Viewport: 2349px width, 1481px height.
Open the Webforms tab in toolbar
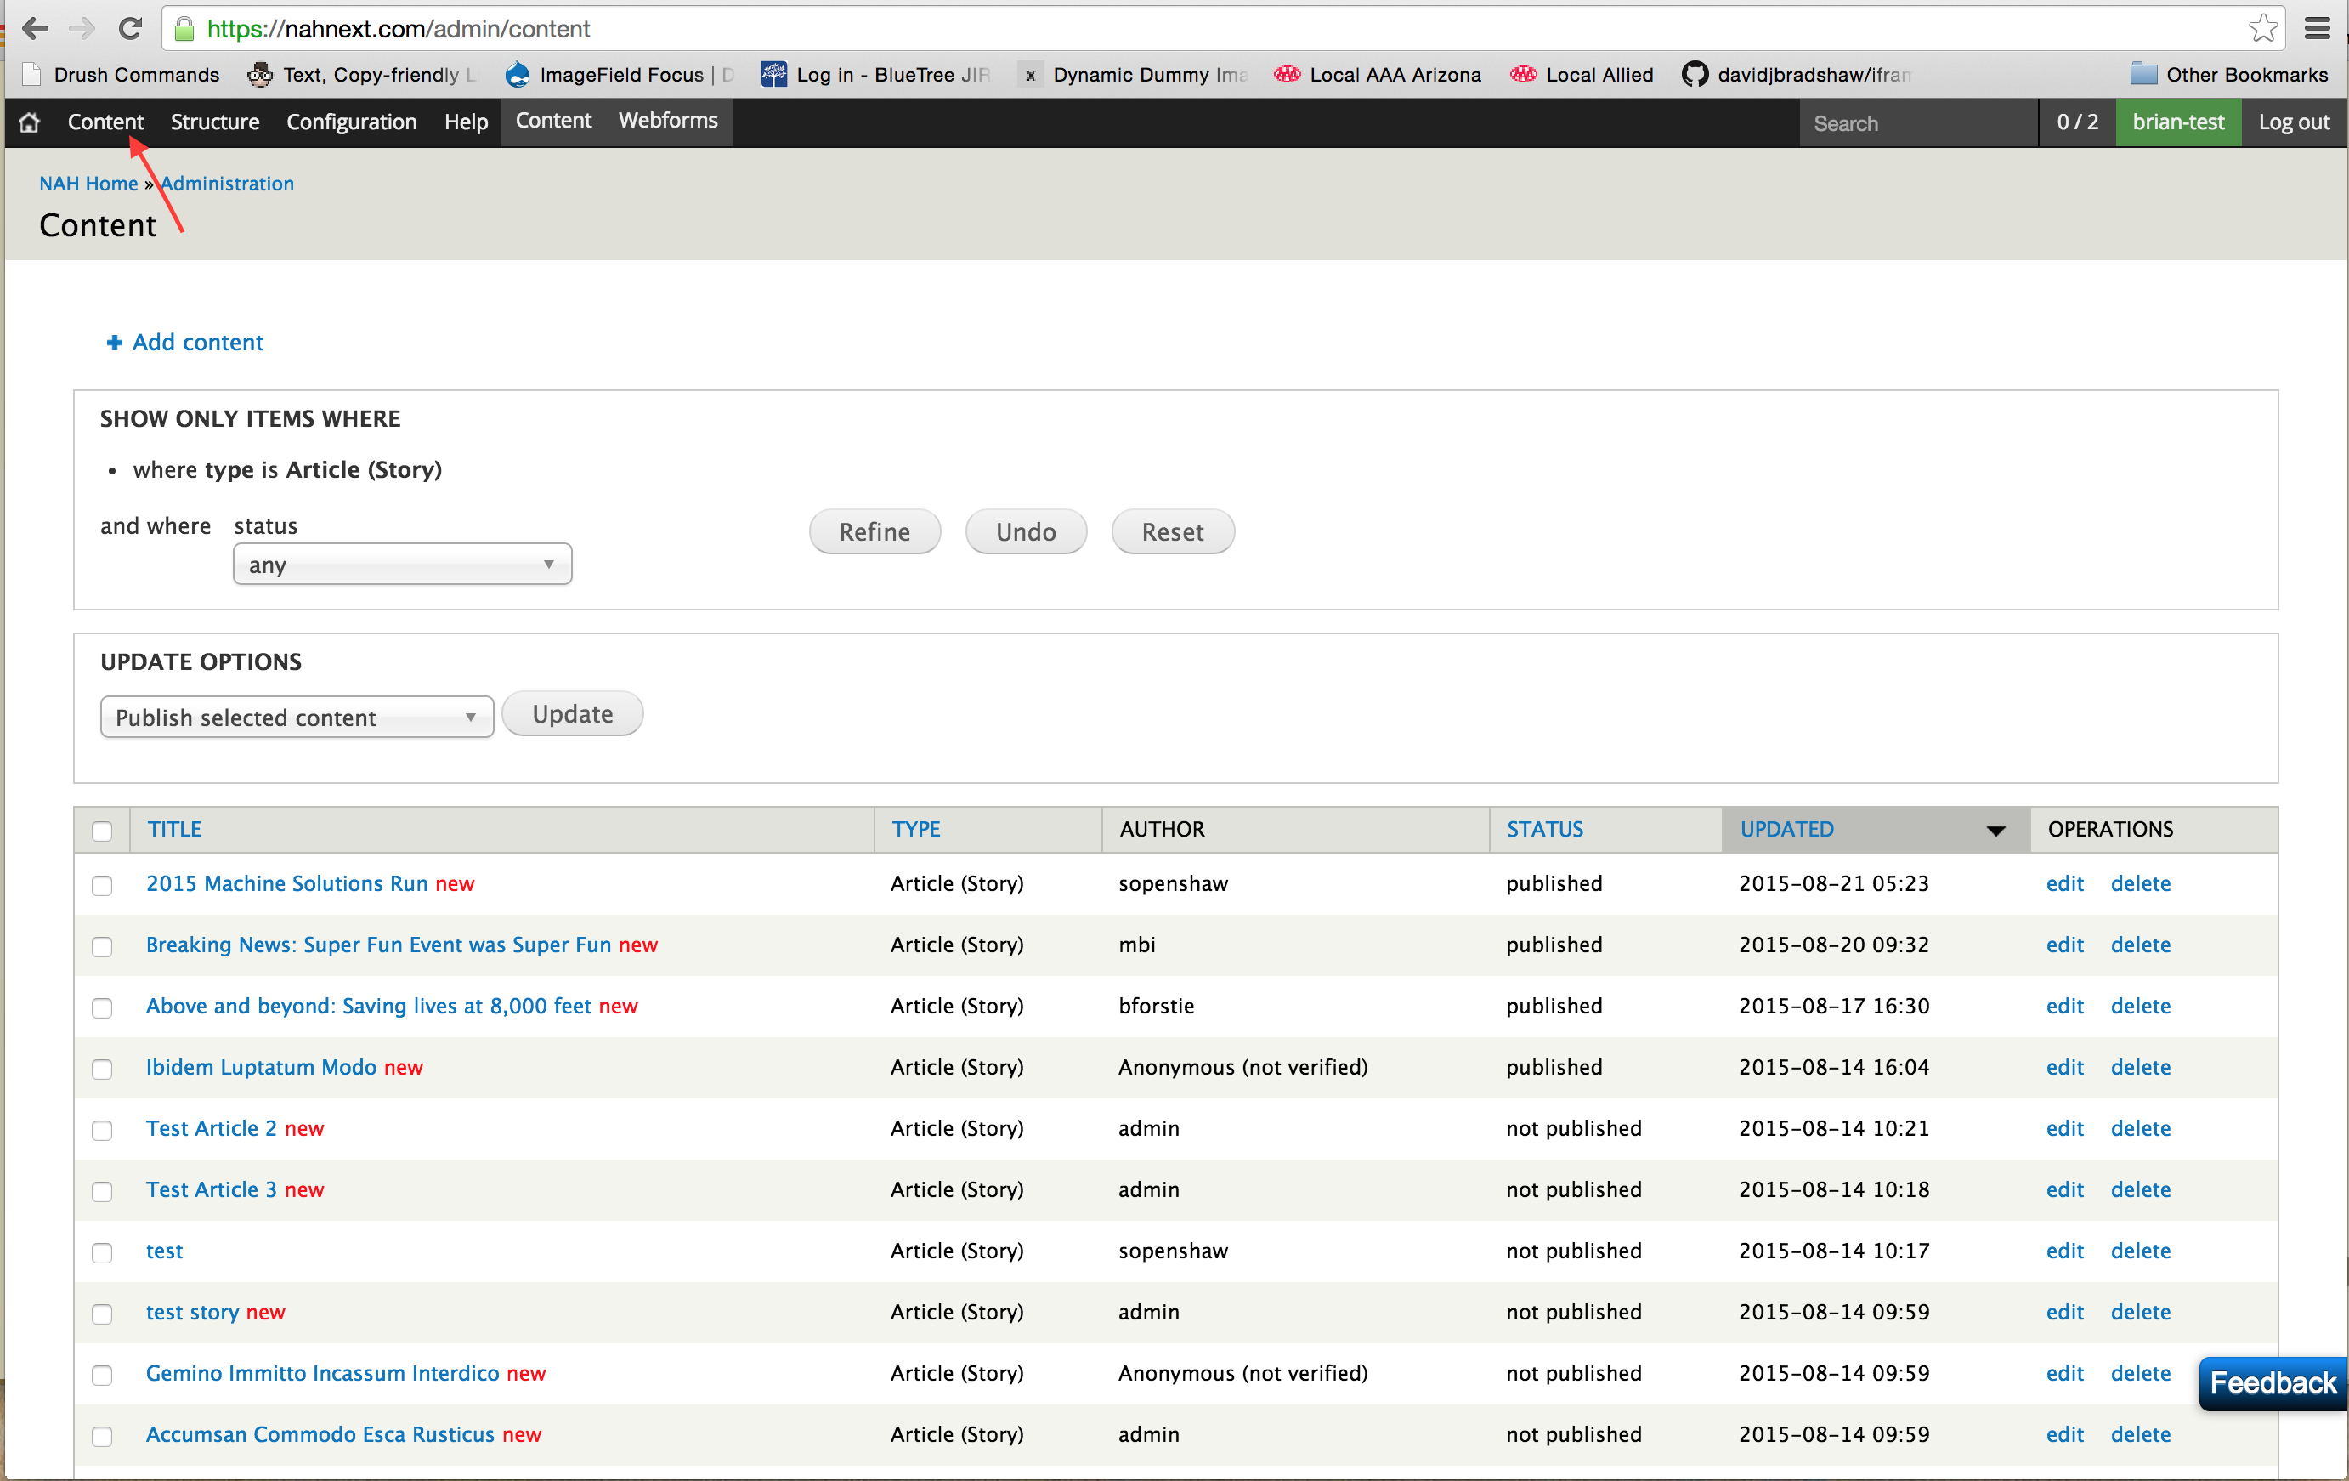coord(667,120)
